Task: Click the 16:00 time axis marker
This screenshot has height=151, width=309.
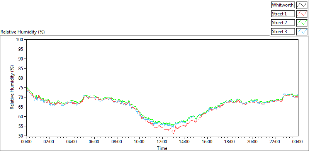Action: pos(207,142)
